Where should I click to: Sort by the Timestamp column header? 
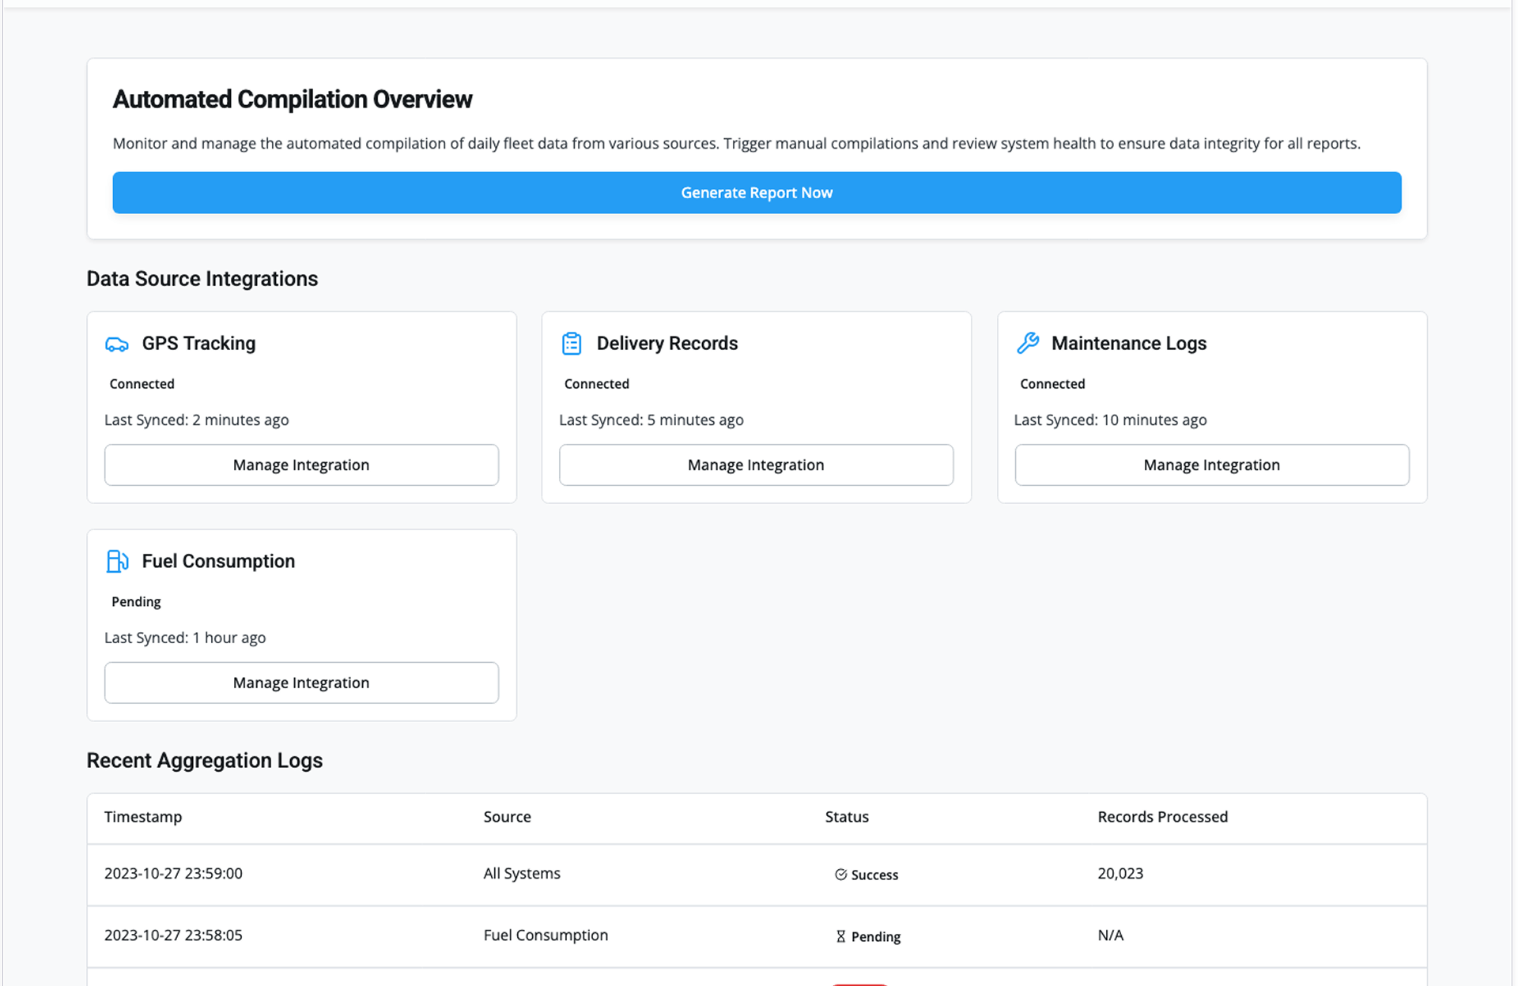[x=143, y=817]
